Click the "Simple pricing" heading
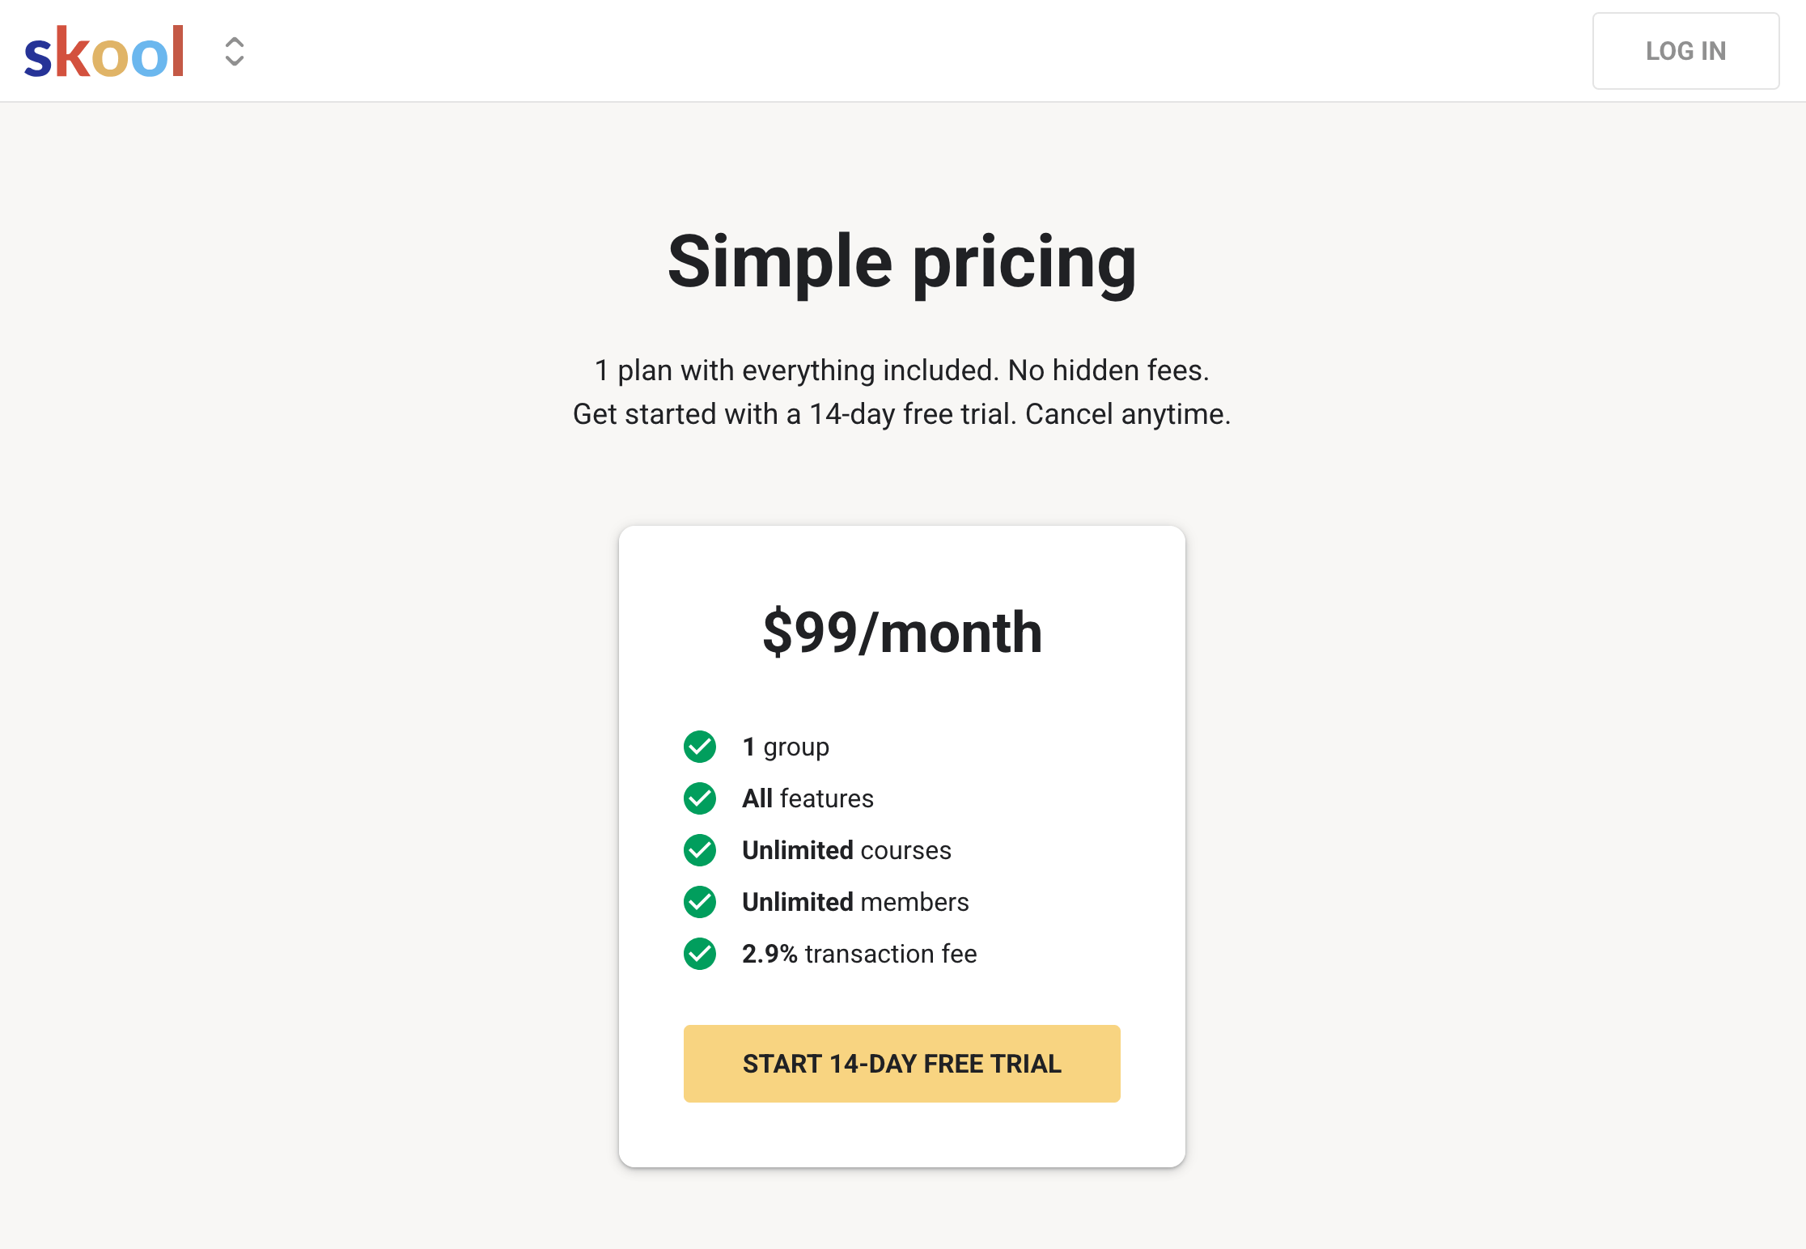Viewport: 1806px width, 1249px height. (x=901, y=262)
